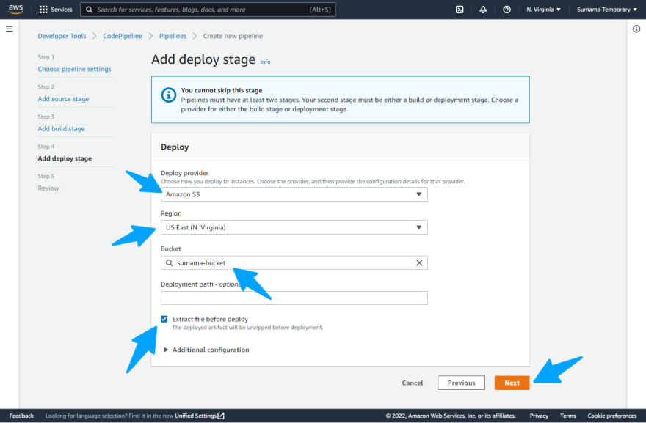Image resolution: width=646 pixels, height=423 pixels.
Task: Click 'You cannot skip this stage' heading
Action: (x=222, y=90)
